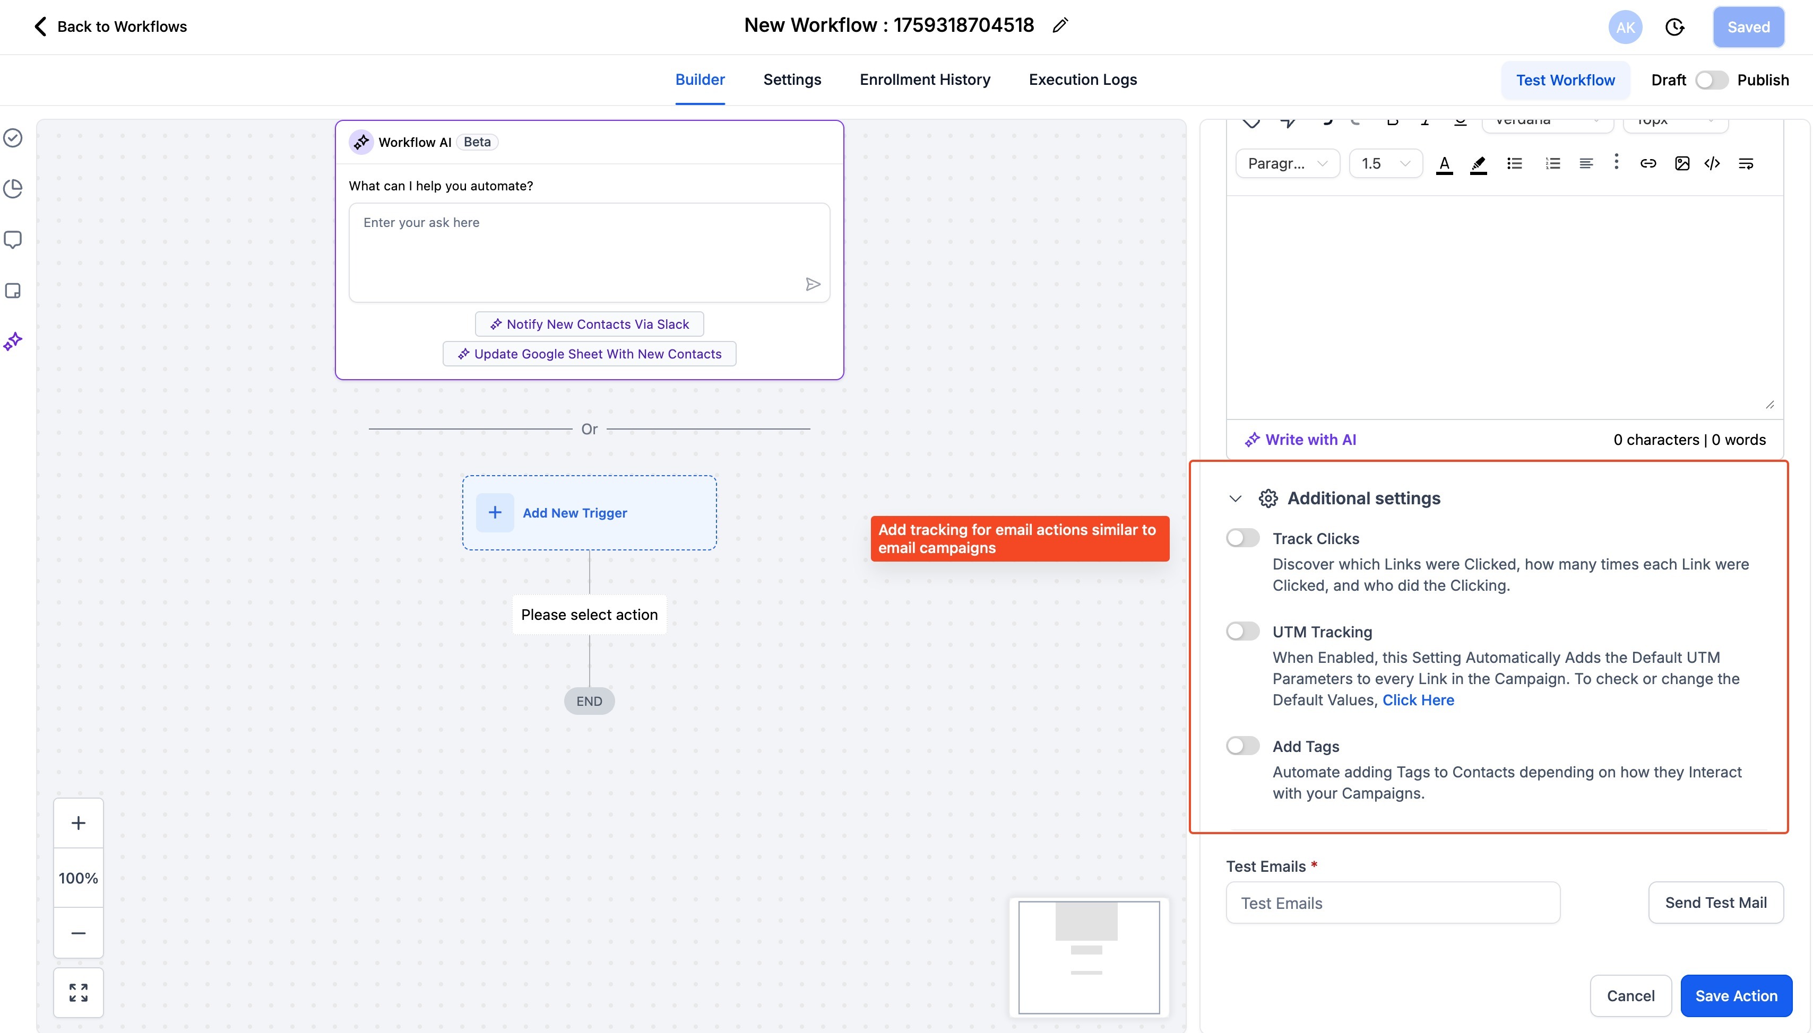Click the Save Action button
The height and width of the screenshot is (1033, 1813).
1736,995
